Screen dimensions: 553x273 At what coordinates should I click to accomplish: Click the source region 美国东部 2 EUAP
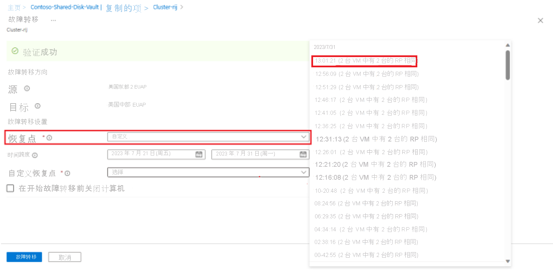click(127, 87)
